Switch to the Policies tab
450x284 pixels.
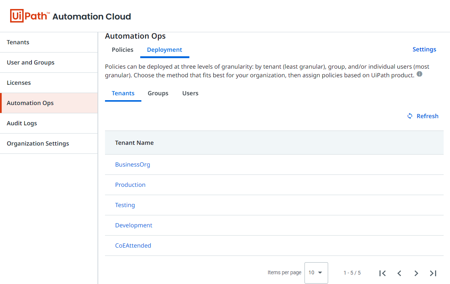[123, 50]
